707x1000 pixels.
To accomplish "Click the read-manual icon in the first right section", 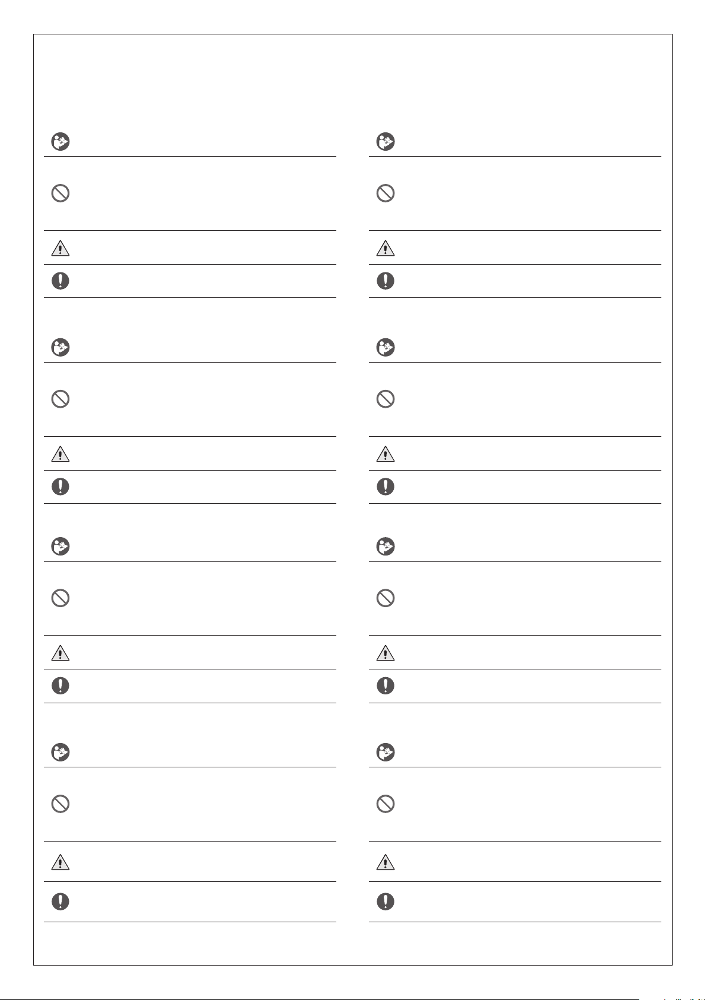I will pos(386,142).
